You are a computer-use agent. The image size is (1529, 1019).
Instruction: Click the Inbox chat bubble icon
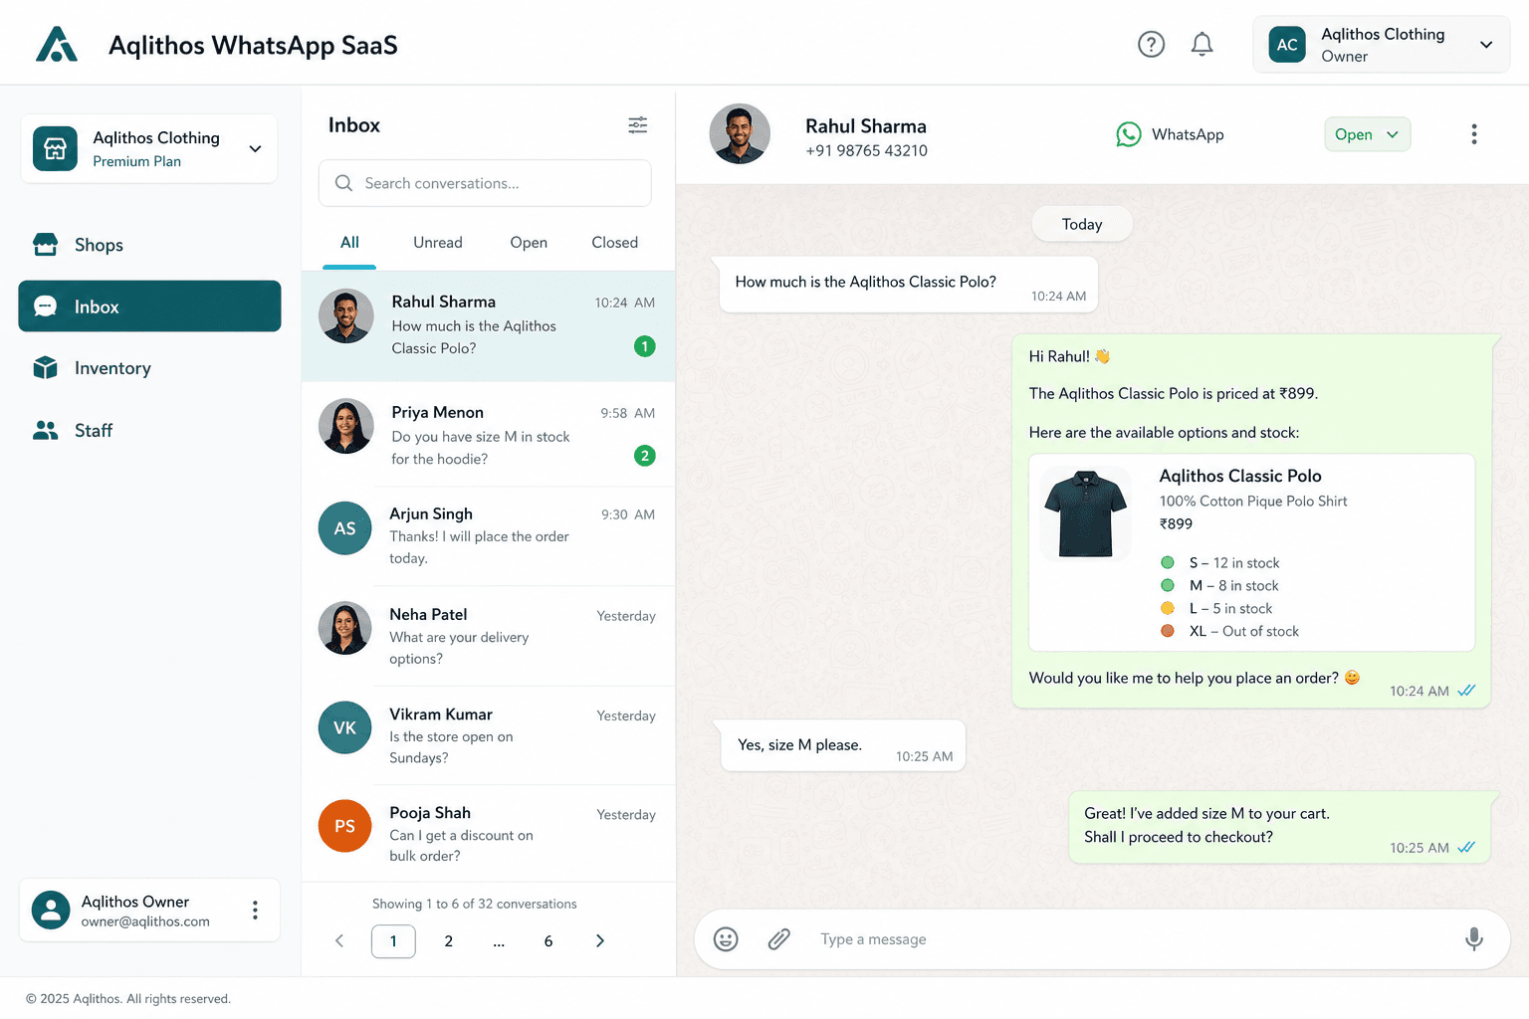(x=46, y=306)
